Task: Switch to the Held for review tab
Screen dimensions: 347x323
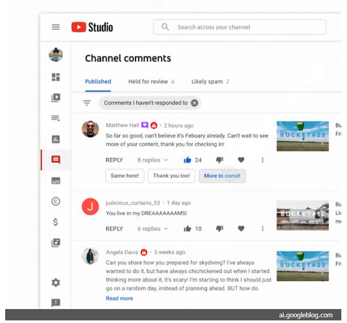Action: tap(151, 82)
